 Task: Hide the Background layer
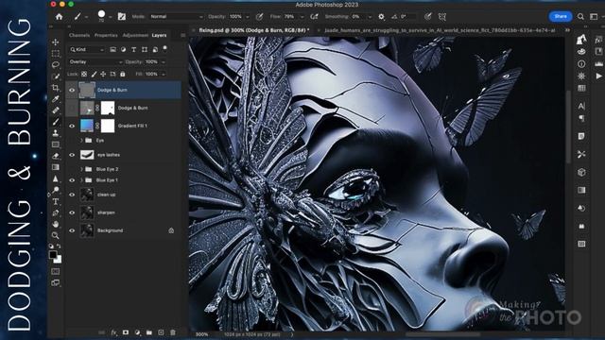click(72, 230)
